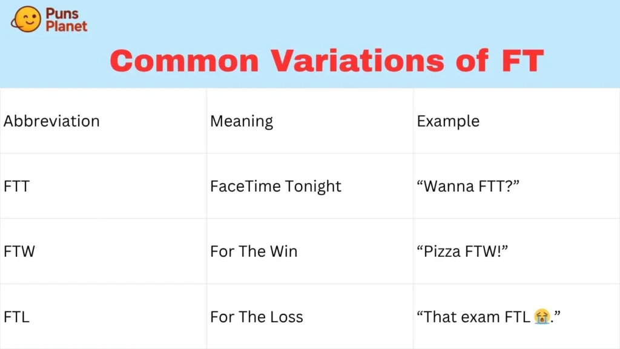620x349 pixels.
Task: Select the Example column header
Action: (448, 121)
